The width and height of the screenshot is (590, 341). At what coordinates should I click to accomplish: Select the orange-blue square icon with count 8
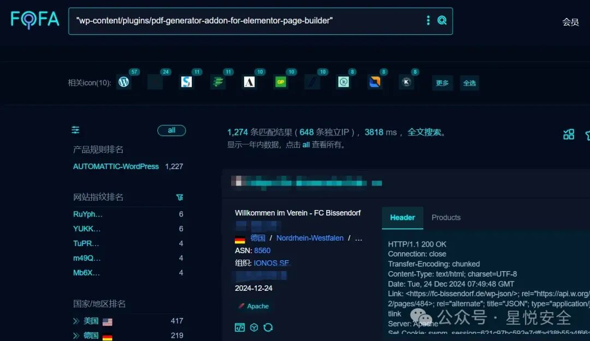pyautogui.click(x=375, y=82)
